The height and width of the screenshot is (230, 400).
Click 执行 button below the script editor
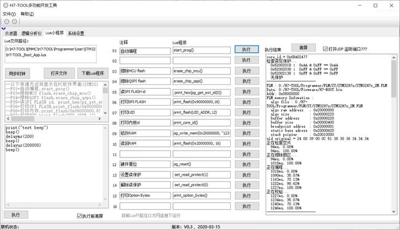[16, 215]
